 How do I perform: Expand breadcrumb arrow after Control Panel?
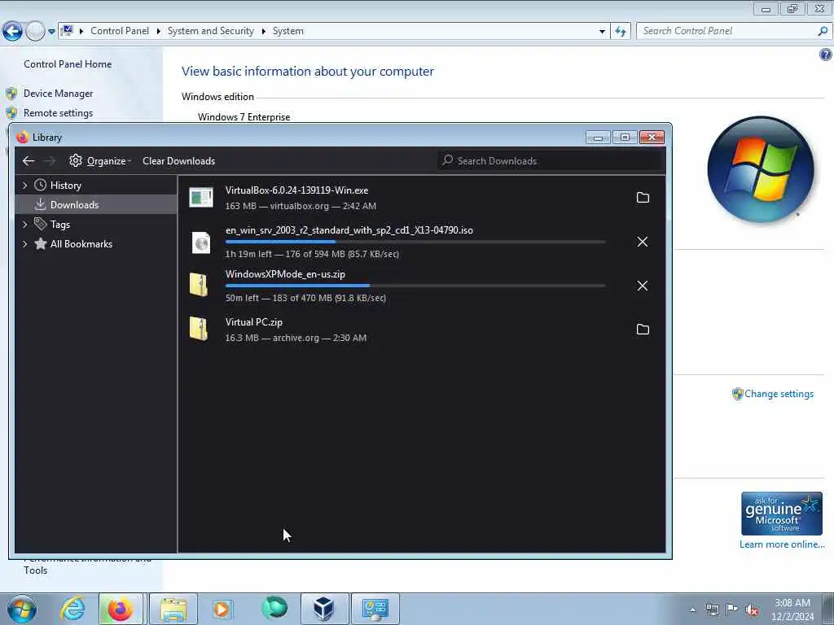(x=159, y=32)
